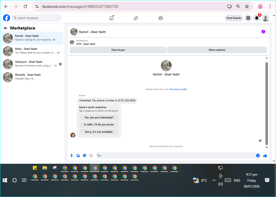Open the Cortana search circle
Image resolution: width=276 pixels, height=197 pixels.
click(15, 180)
